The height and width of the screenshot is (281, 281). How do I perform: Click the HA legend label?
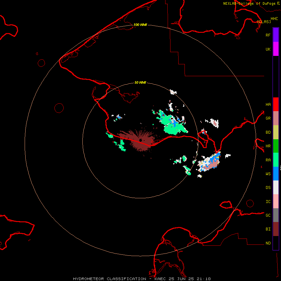268,104
